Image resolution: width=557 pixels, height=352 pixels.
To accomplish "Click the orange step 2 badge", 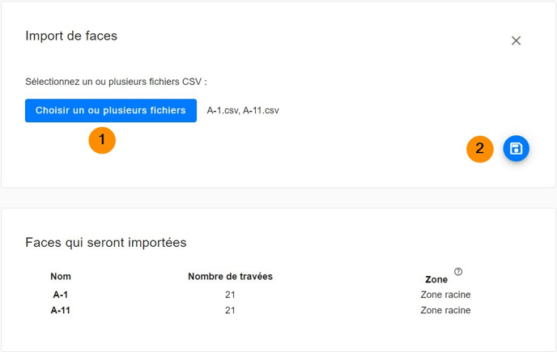I will 480,149.
